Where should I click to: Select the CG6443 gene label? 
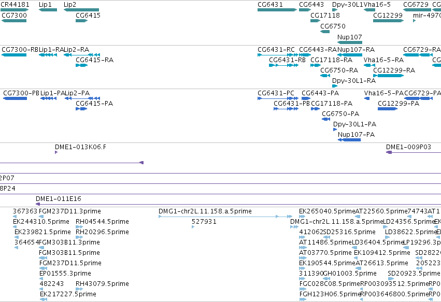[311, 5]
